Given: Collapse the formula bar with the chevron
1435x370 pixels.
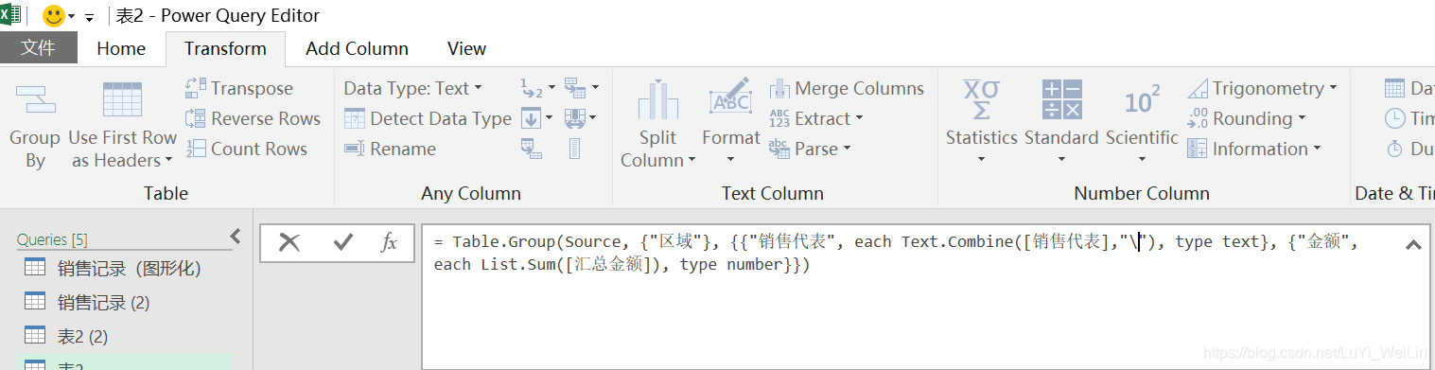Looking at the screenshot, I should pos(1413,245).
